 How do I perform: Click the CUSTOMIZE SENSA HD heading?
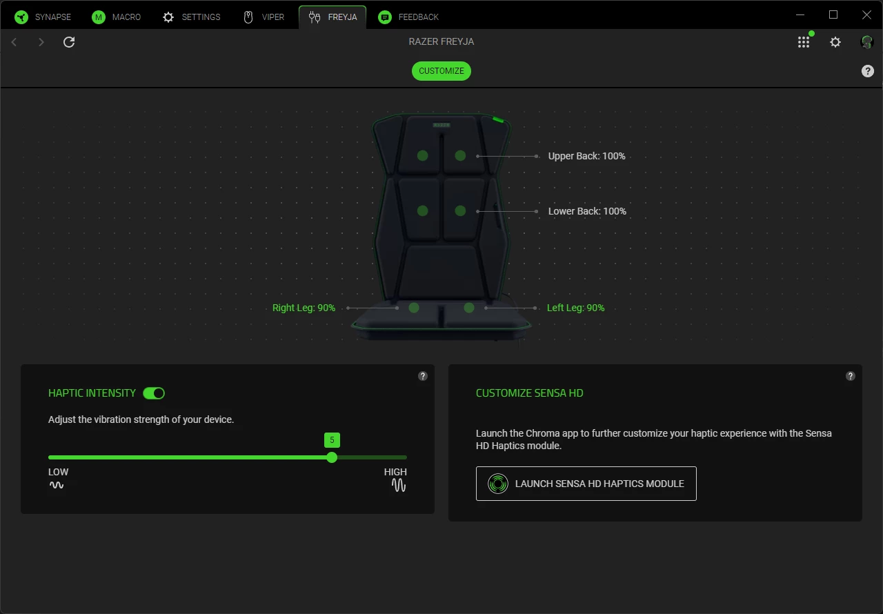(530, 393)
